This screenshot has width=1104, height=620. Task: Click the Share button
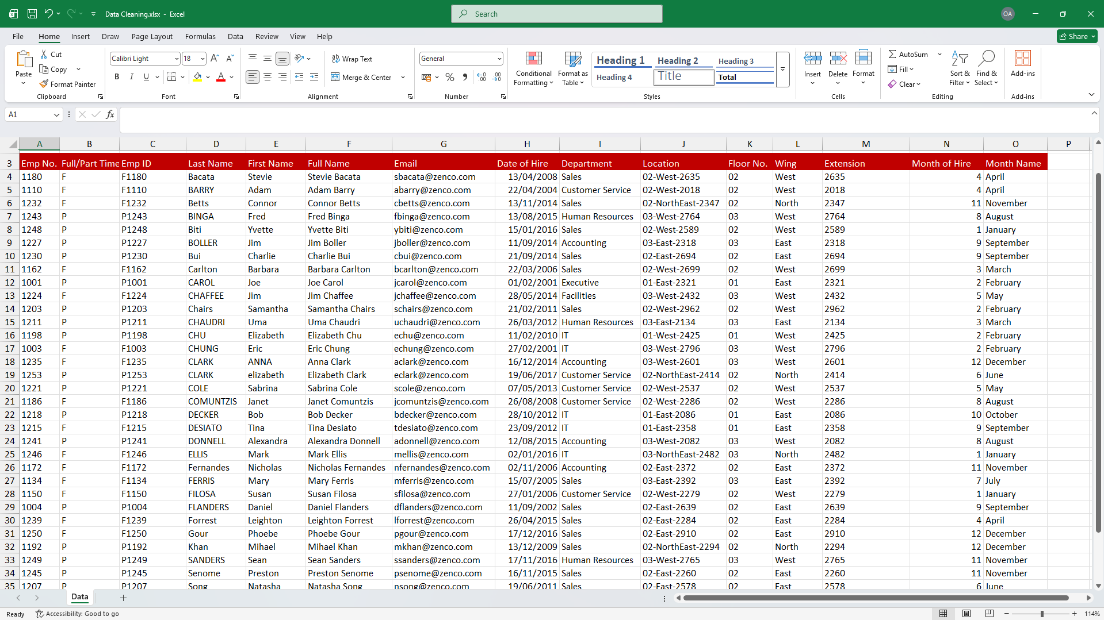pos(1077,36)
